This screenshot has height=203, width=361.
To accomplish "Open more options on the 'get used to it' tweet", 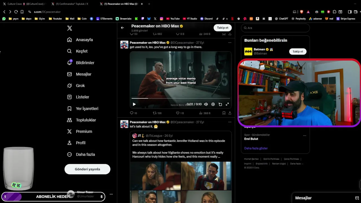I will tap(230, 43).
